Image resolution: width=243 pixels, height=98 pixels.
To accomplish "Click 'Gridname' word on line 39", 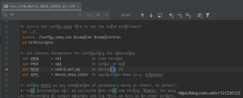I will pos(153,75).
